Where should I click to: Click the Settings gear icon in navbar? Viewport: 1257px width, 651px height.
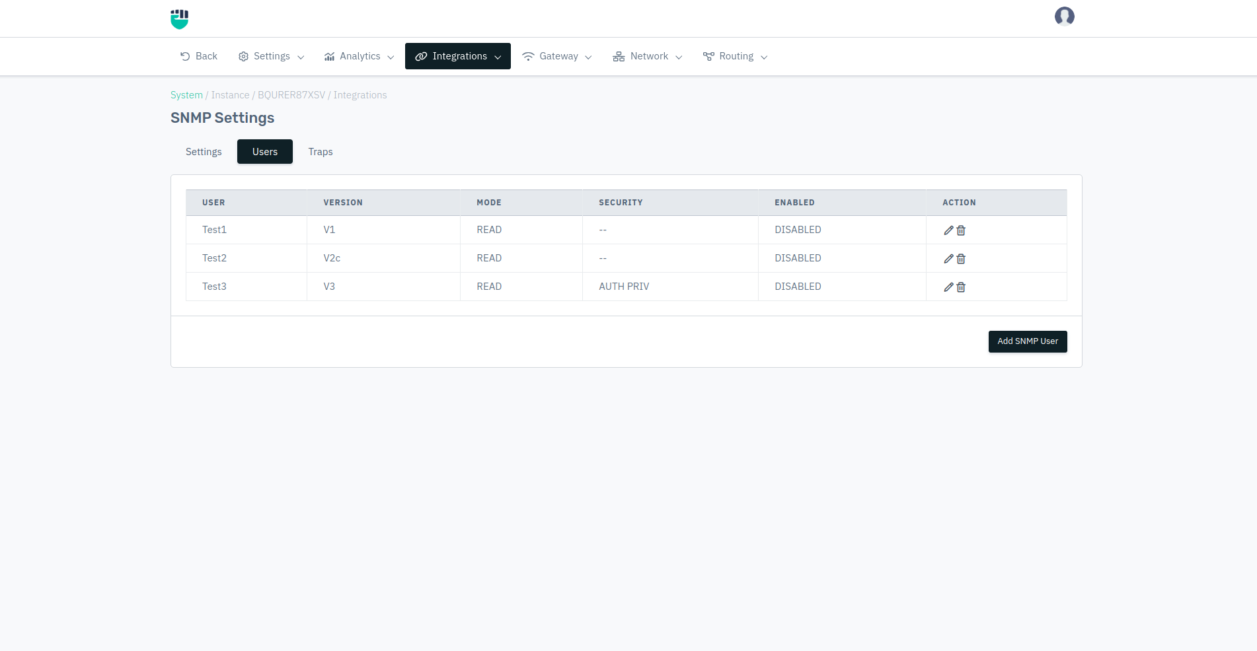(243, 57)
